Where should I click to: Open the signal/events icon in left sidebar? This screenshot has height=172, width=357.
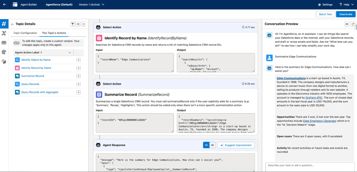(4, 61)
